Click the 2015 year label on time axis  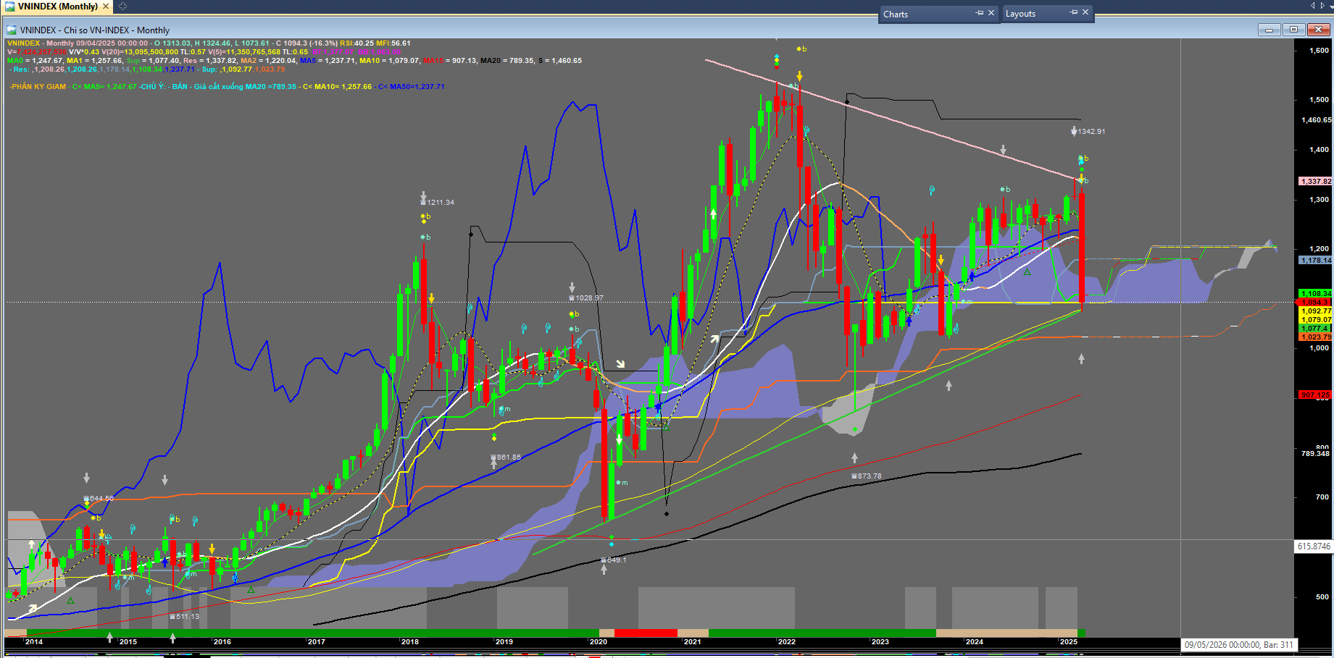(128, 641)
